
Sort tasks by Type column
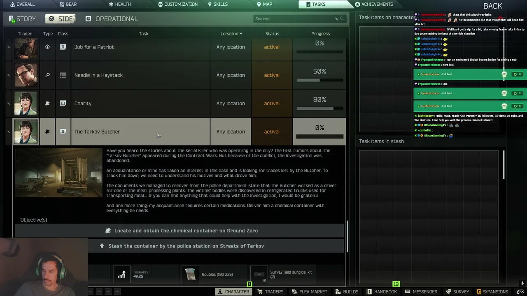pos(48,34)
